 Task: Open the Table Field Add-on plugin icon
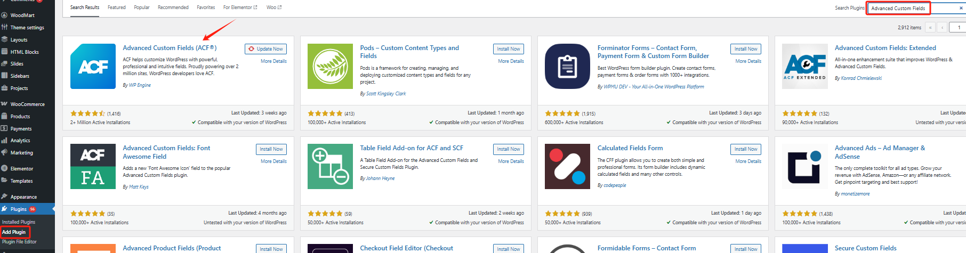pyautogui.click(x=330, y=166)
